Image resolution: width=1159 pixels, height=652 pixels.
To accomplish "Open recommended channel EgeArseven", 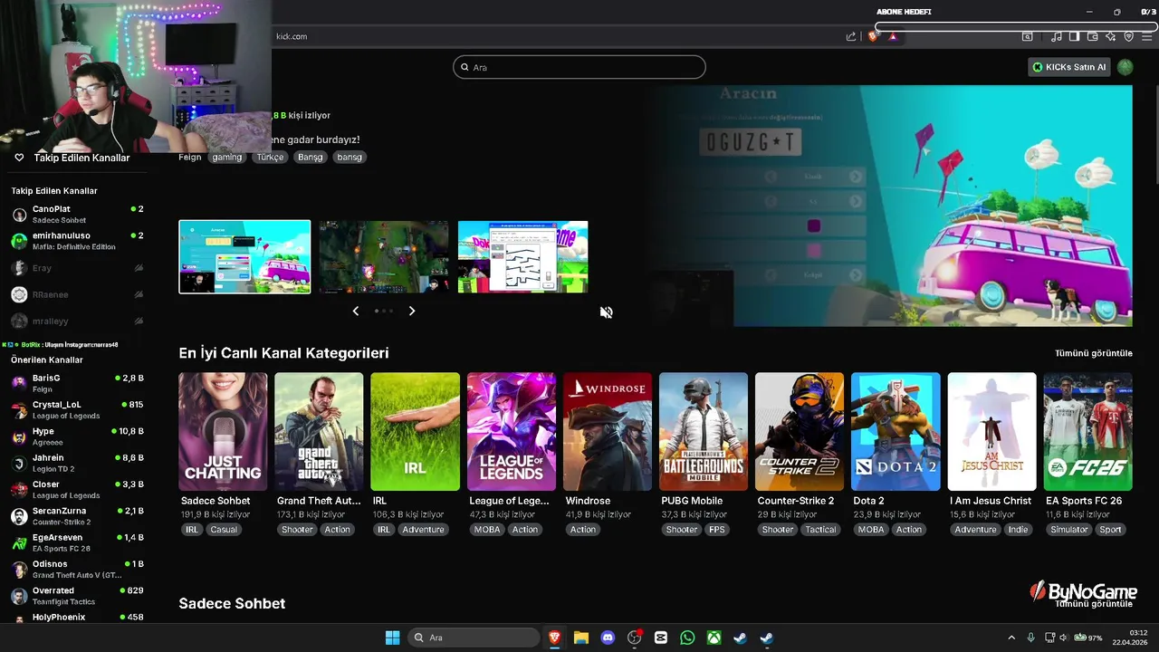I will pos(77,542).
